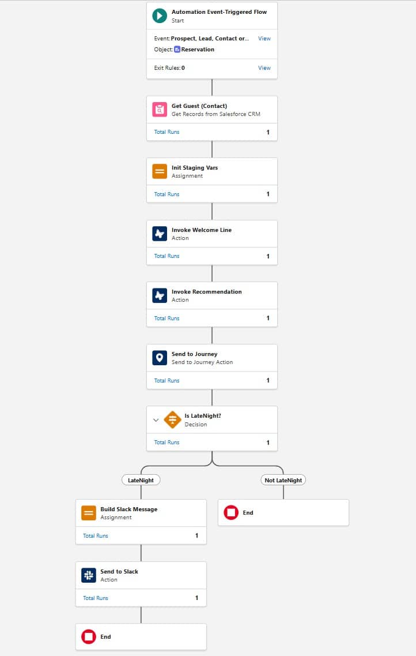Select the Send to Journey pin icon

click(160, 358)
